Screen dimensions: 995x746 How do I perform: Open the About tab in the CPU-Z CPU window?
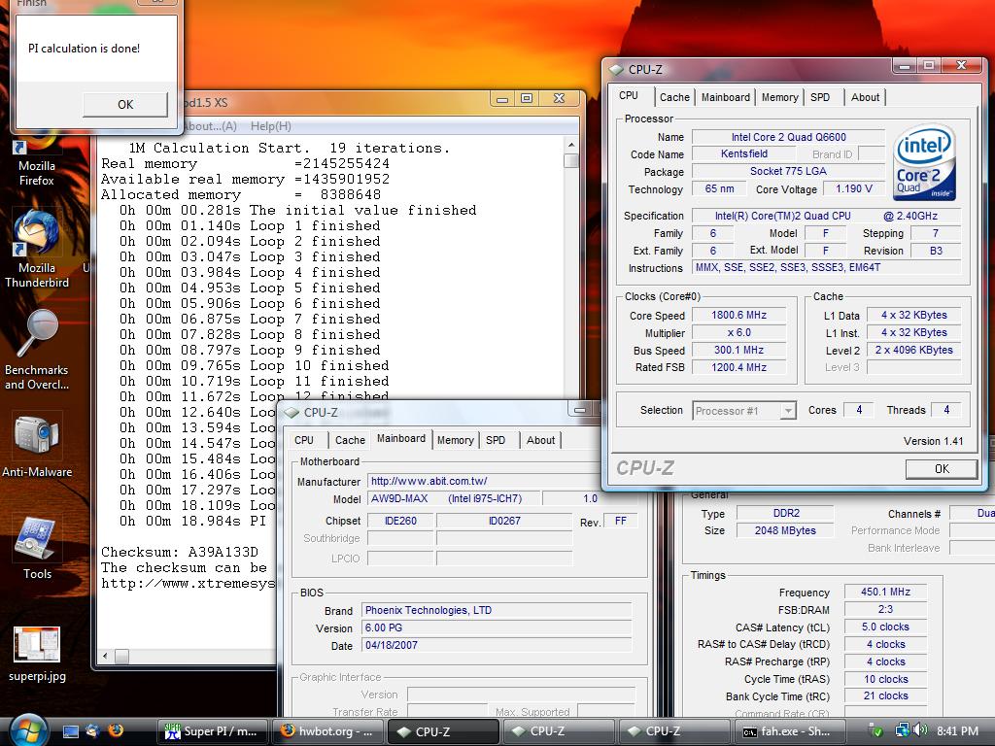pos(865,97)
